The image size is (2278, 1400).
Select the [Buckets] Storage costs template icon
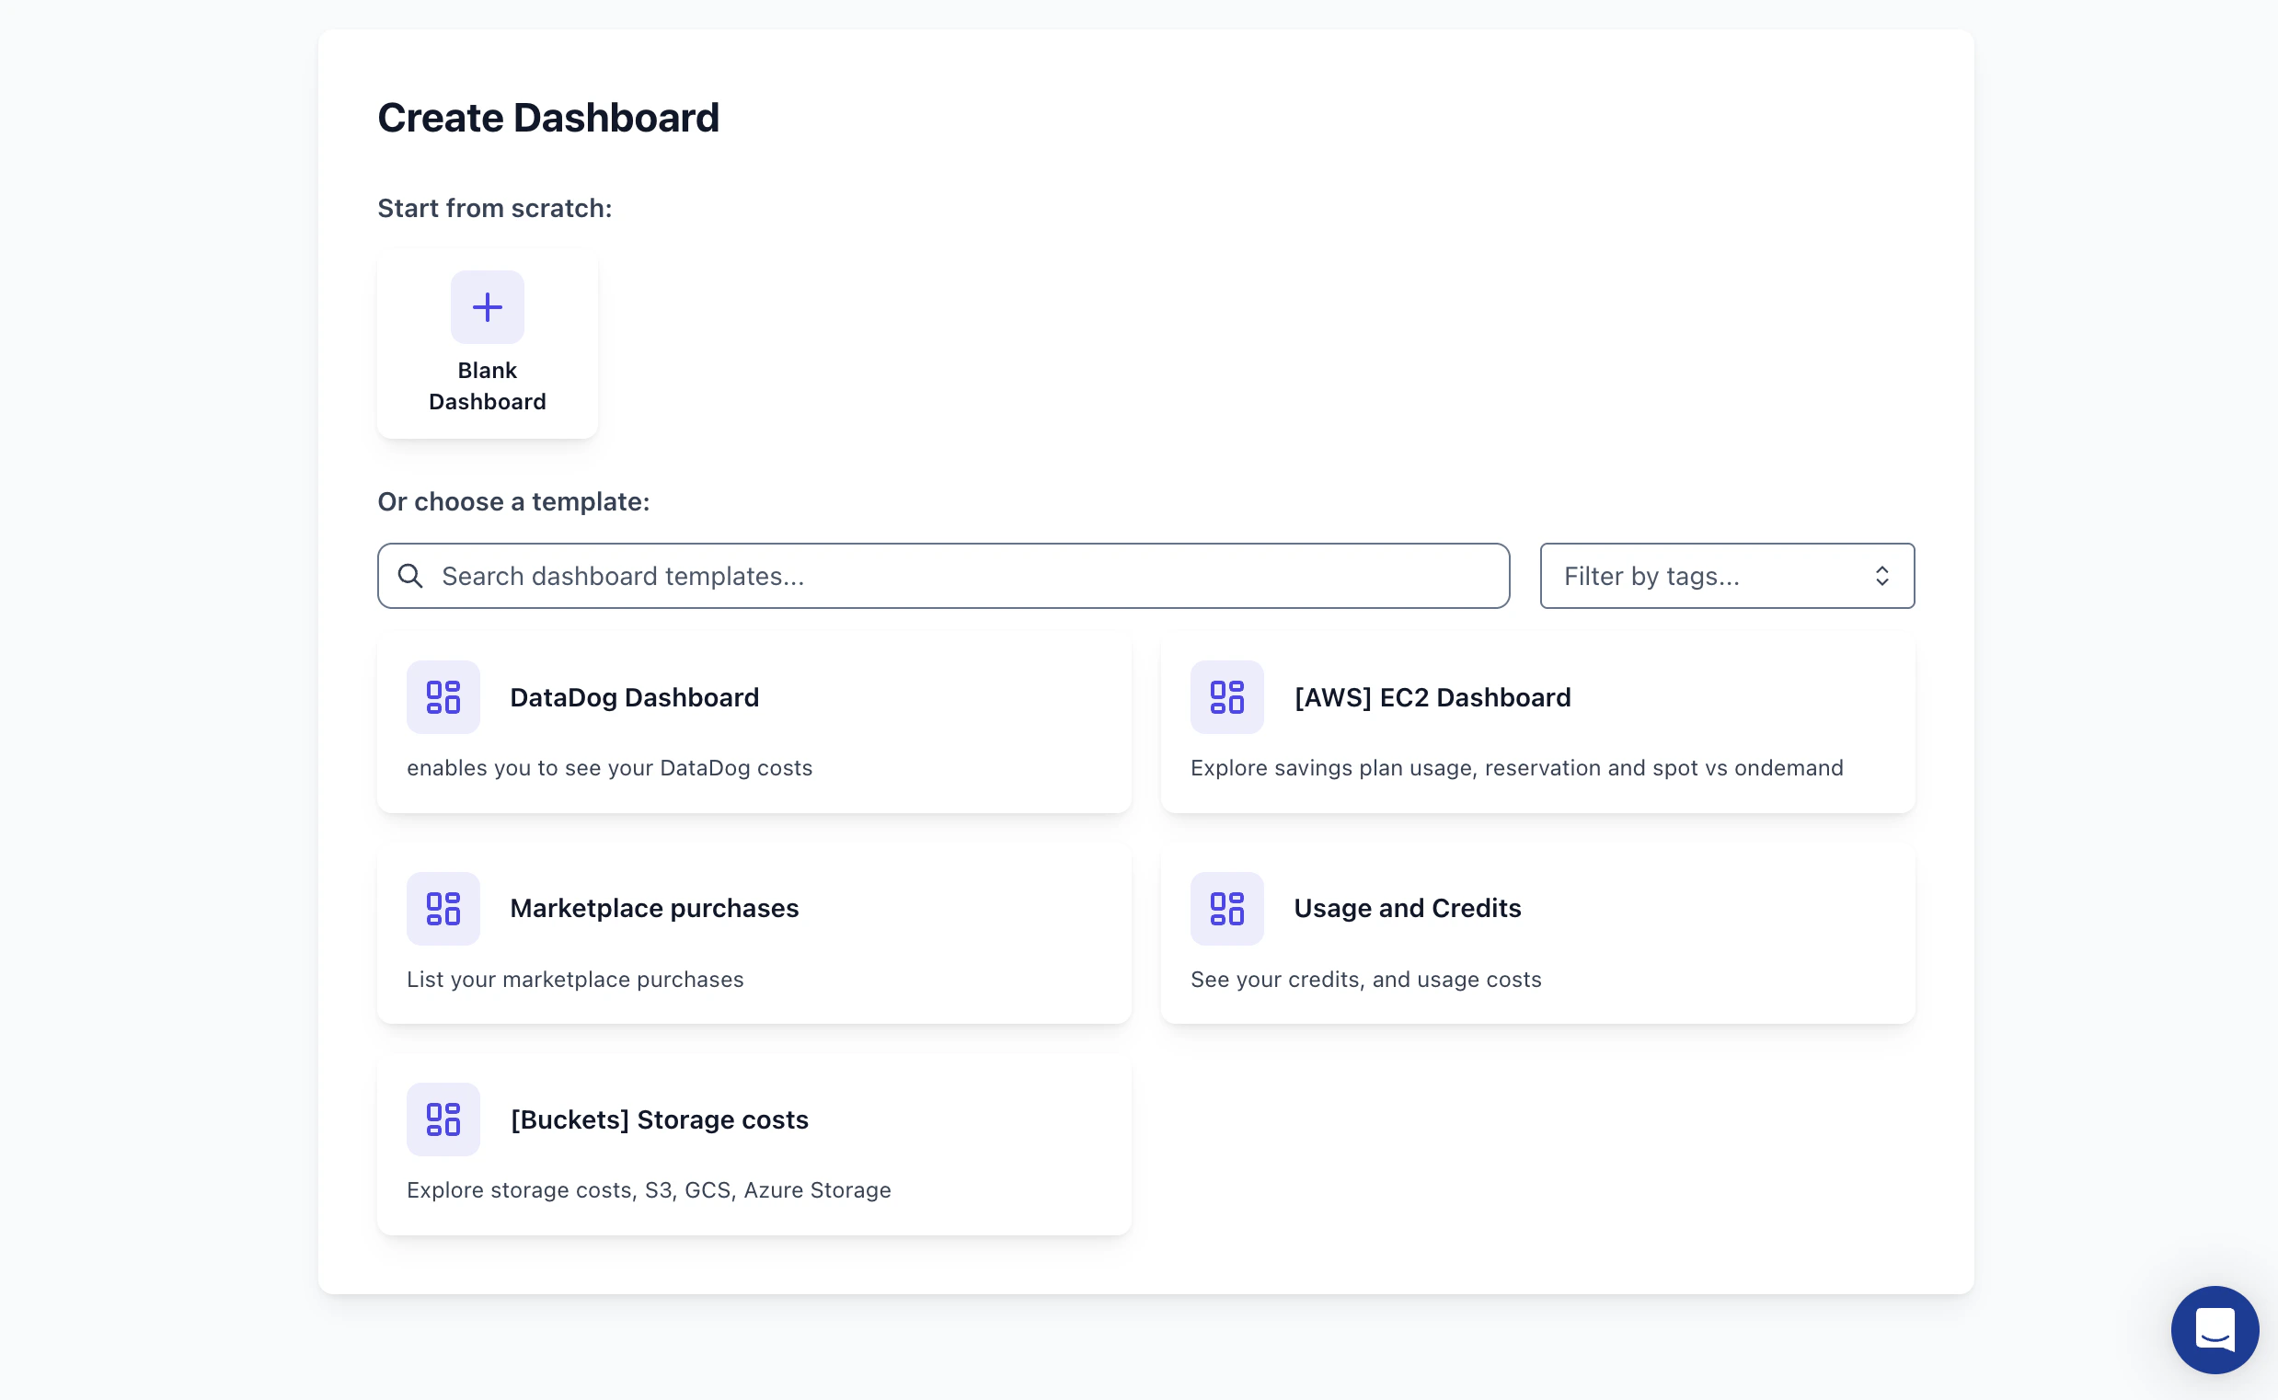coord(443,1119)
